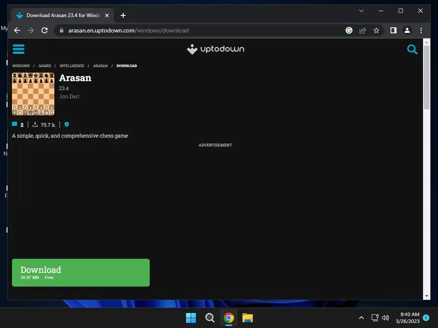The image size is (438, 328).
Task: Click the Arasan title heading
Action: pos(75,78)
